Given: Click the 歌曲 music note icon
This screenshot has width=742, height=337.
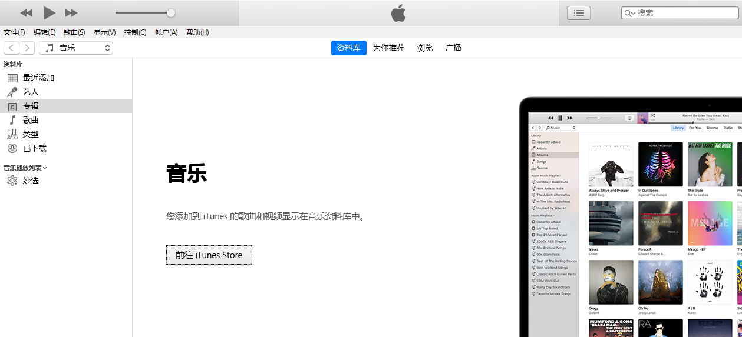Looking at the screenshot, I should 12,120.
